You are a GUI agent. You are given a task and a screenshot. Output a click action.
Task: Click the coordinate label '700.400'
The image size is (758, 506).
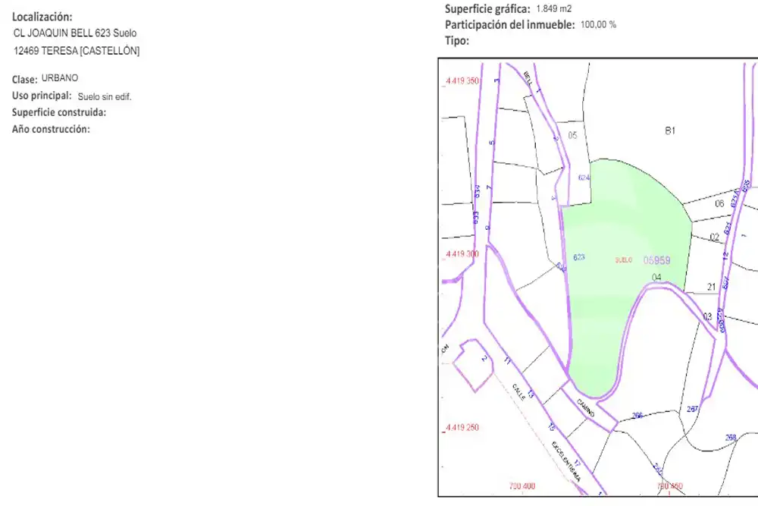[x=522, y=486]
